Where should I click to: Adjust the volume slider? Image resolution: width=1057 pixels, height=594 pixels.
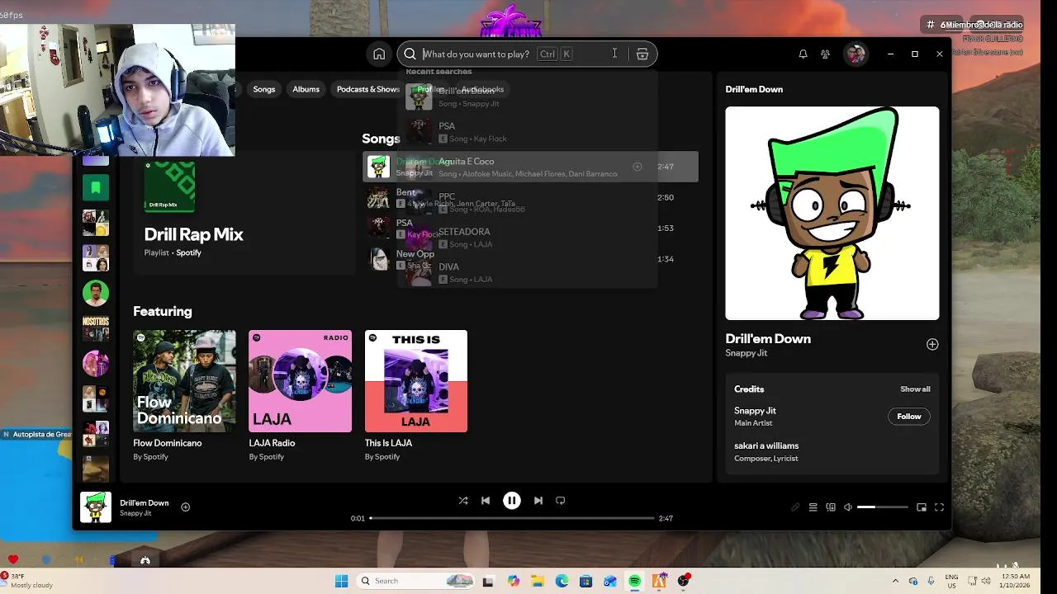[882, 507]
